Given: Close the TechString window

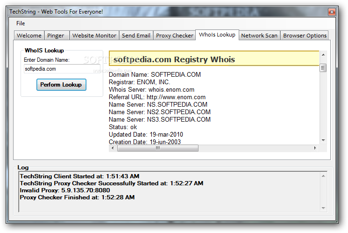Looking at the screenshot, I should 332,12.
